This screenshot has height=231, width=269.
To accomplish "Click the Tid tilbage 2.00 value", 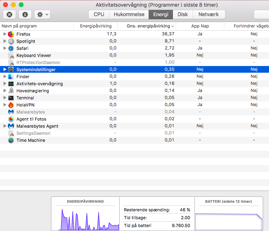I will pyautogui.click(x=185, y=218).
